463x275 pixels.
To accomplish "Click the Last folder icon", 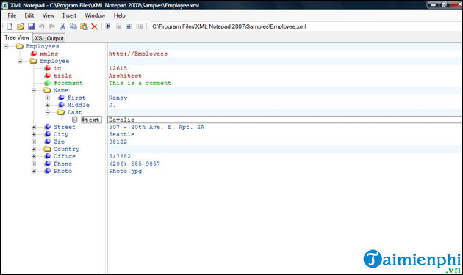I will click(x=61, y=112).
